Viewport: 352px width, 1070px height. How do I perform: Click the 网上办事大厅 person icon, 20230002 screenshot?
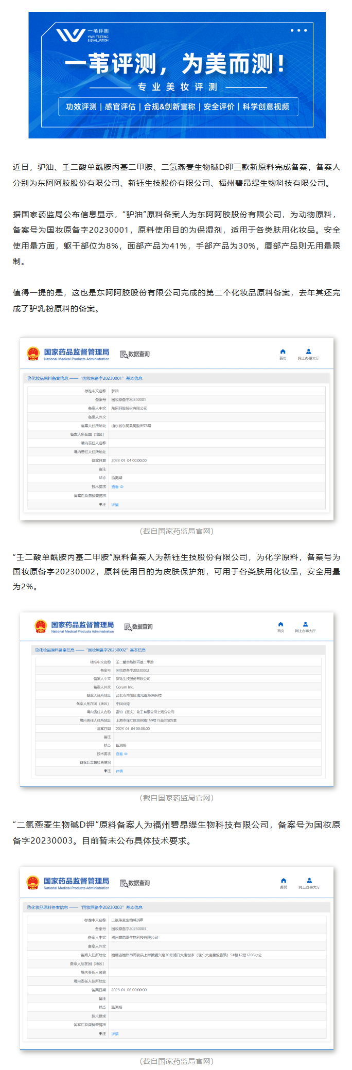(x=305, y=624)
